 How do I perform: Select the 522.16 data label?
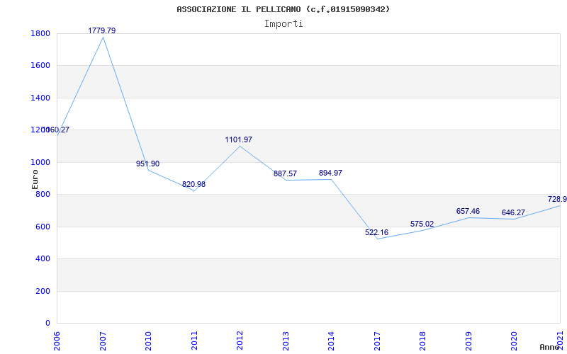(376, 232)
